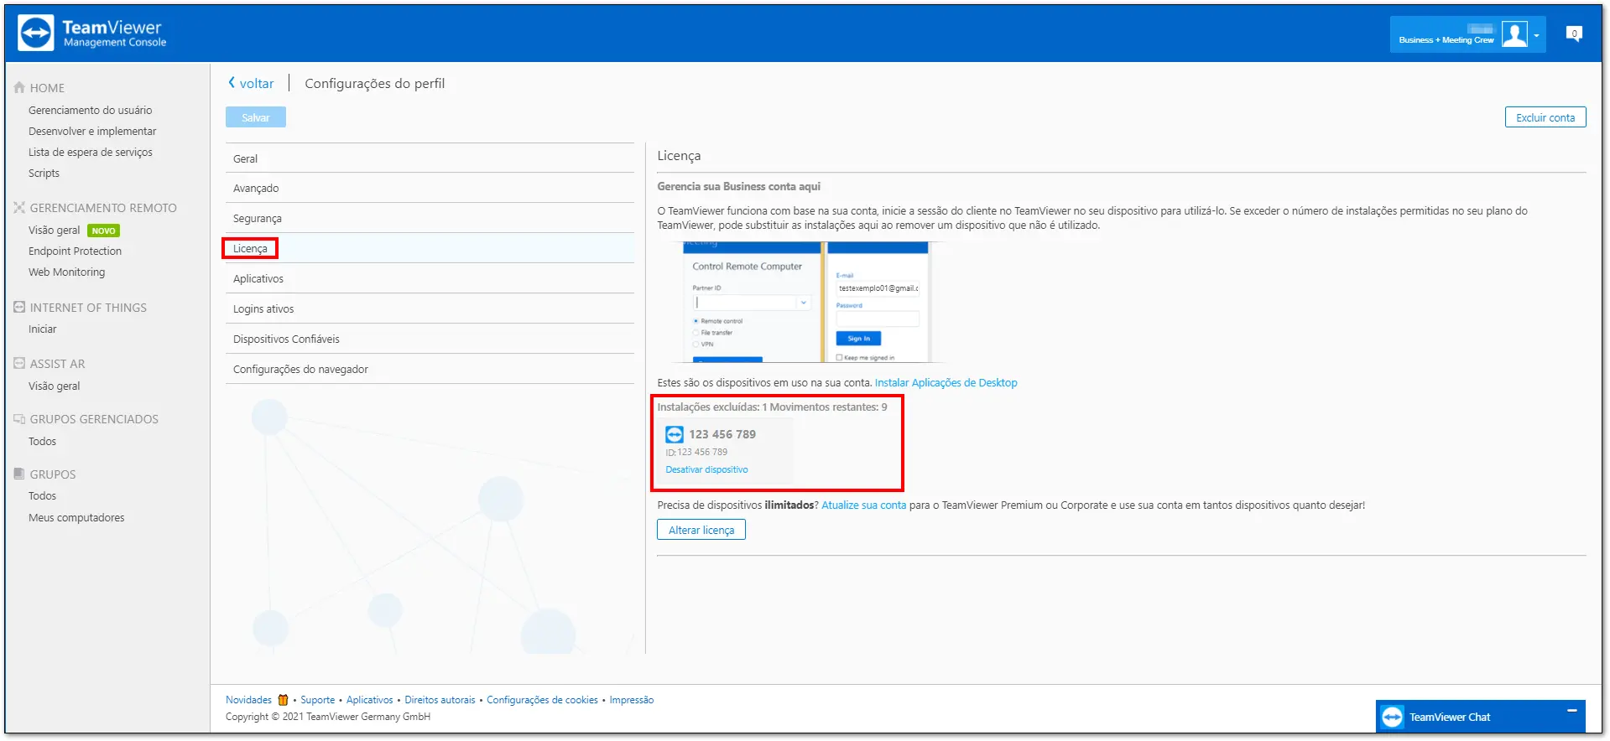The width and height of the screenshot is (1610, 741).
Task: Click the TeamViewer Chat logo icon
Action: click(x=1392, y=717)
